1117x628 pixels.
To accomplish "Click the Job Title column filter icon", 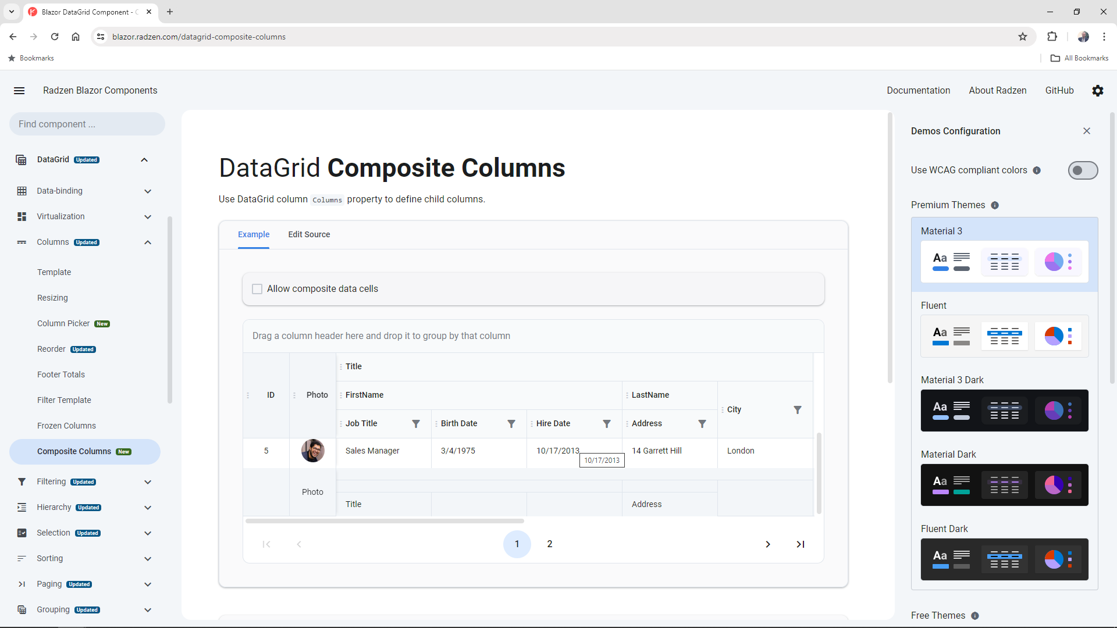I will tap(416, 424).
